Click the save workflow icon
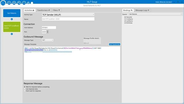Screen dimensions: 184x104 pyautogui.click(x=14, y=3)
